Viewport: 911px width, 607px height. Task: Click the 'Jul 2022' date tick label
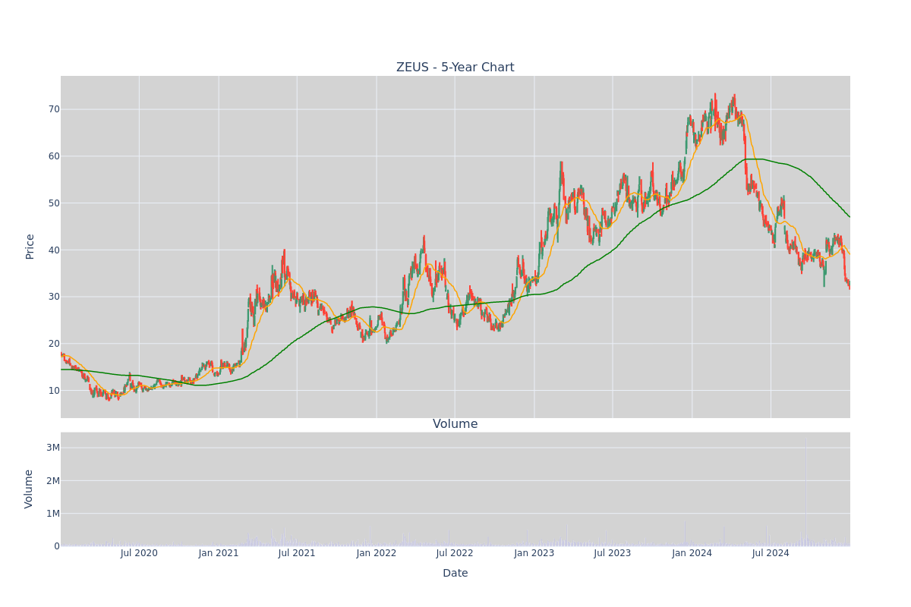tap(455, 553)
